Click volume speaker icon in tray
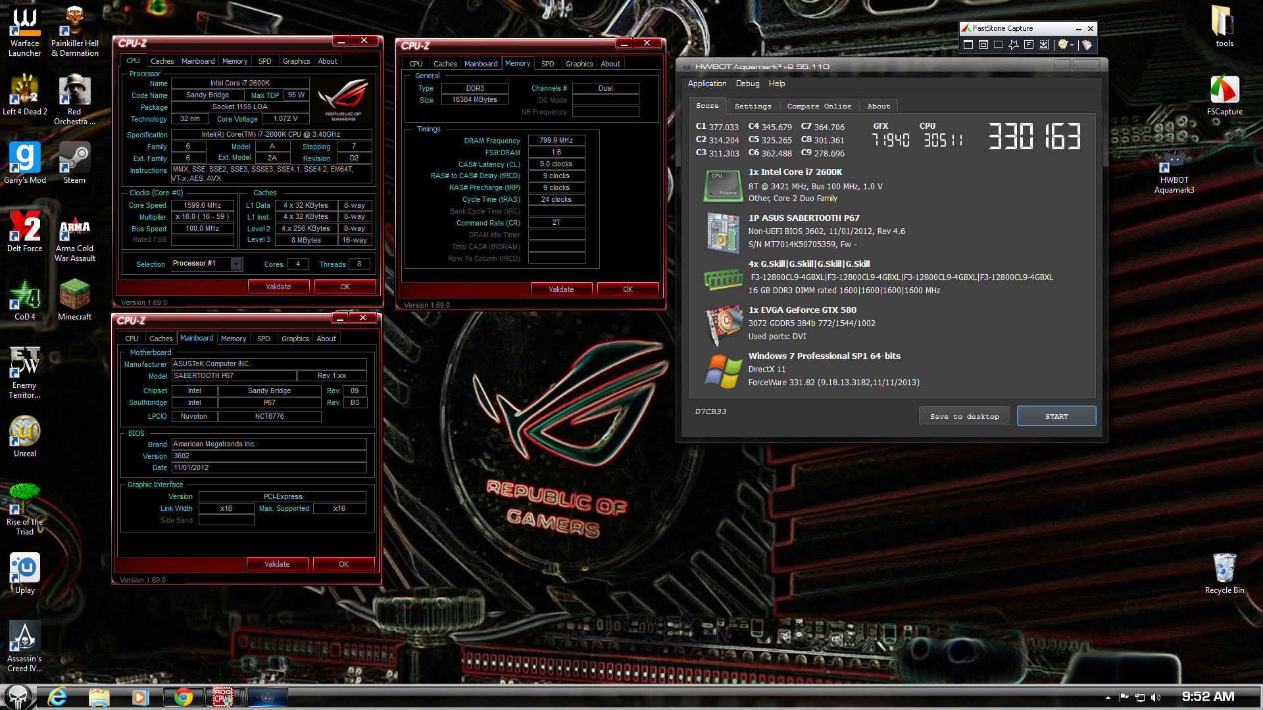Viewport: 1263px width, 710px height. (1156, 698)
